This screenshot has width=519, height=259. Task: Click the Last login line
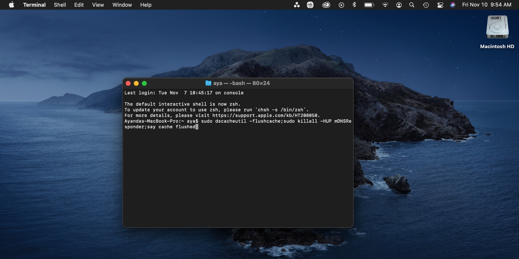coord(184,93)
